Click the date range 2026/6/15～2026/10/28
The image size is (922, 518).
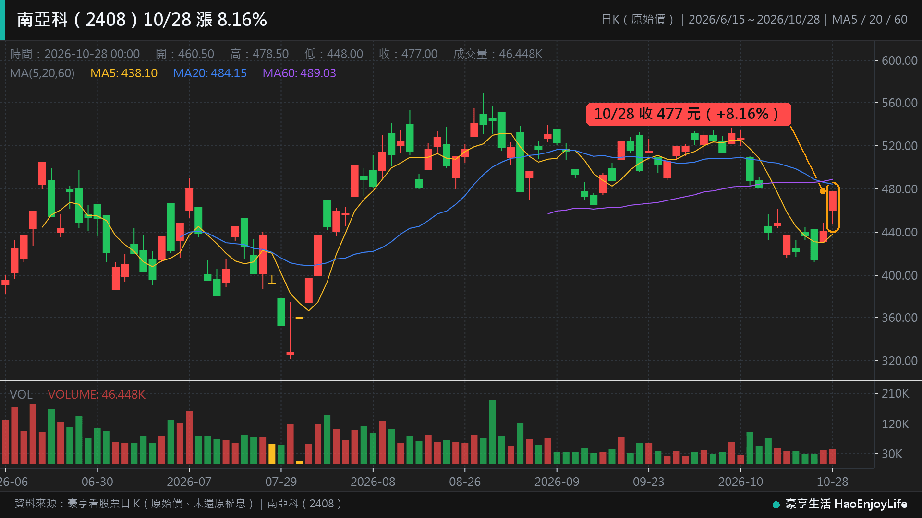pyautogui.click(x=754, y=20)
